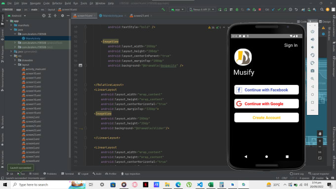Hide the Project panel with minus icon
This screenshot has width=336, height=189.
(68, 16)
